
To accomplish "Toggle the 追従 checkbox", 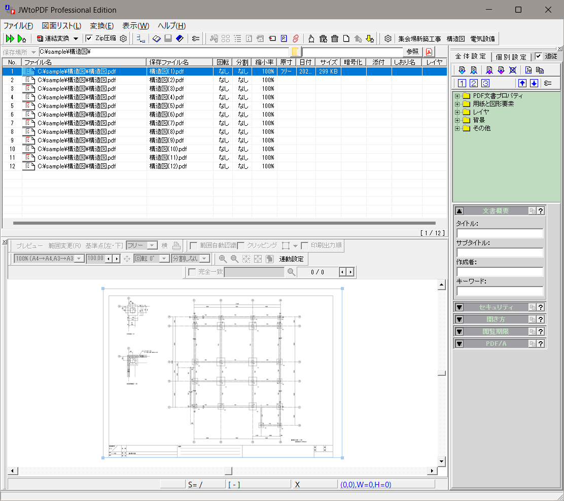I will tap(539, 56).
